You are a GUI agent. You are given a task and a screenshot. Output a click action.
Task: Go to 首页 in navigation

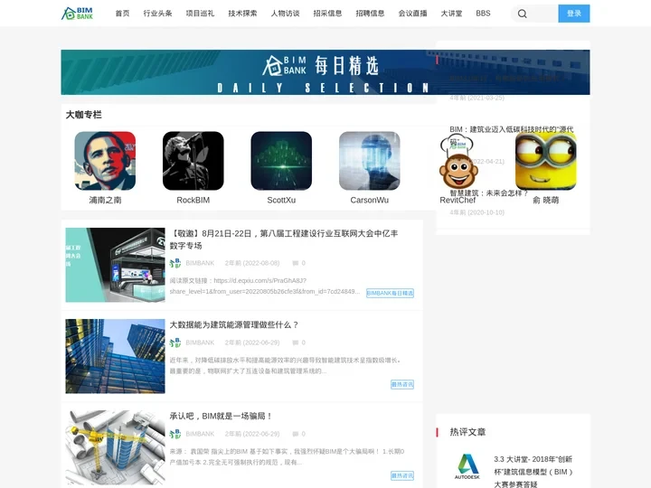click(122, 14)
